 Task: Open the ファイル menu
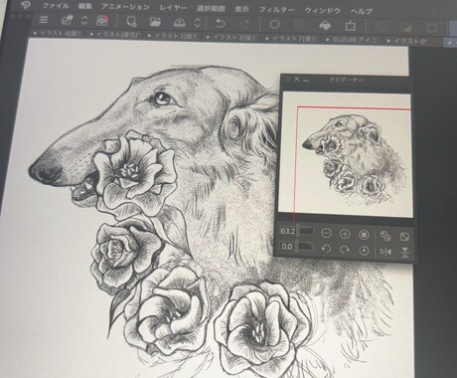[x=56, y=6]
